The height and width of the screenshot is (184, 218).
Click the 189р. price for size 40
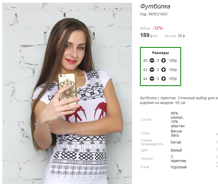pos(173,60)
